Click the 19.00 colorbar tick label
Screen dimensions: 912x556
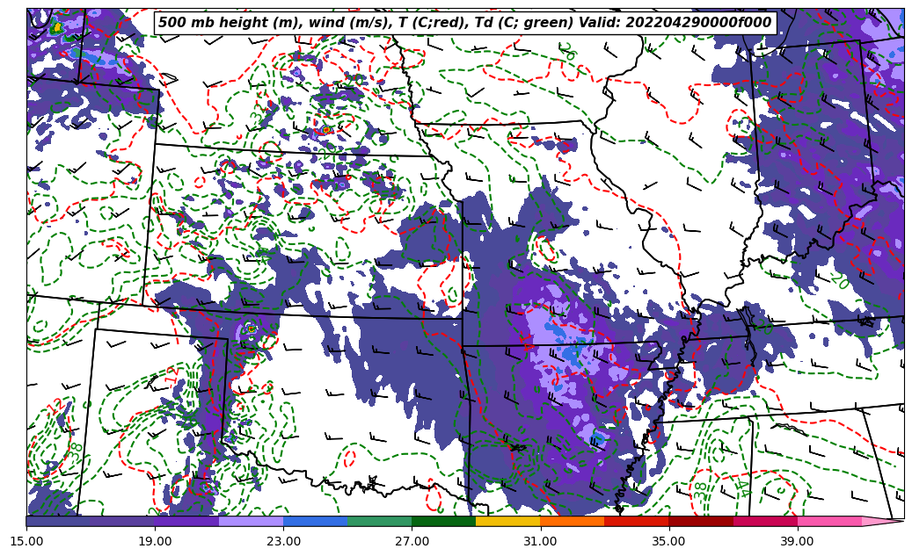point(155,541)
